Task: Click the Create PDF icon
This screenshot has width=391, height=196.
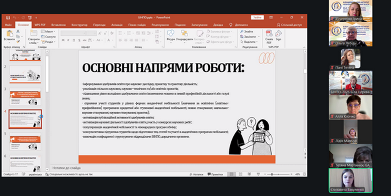Action: (x=269, y=34)
